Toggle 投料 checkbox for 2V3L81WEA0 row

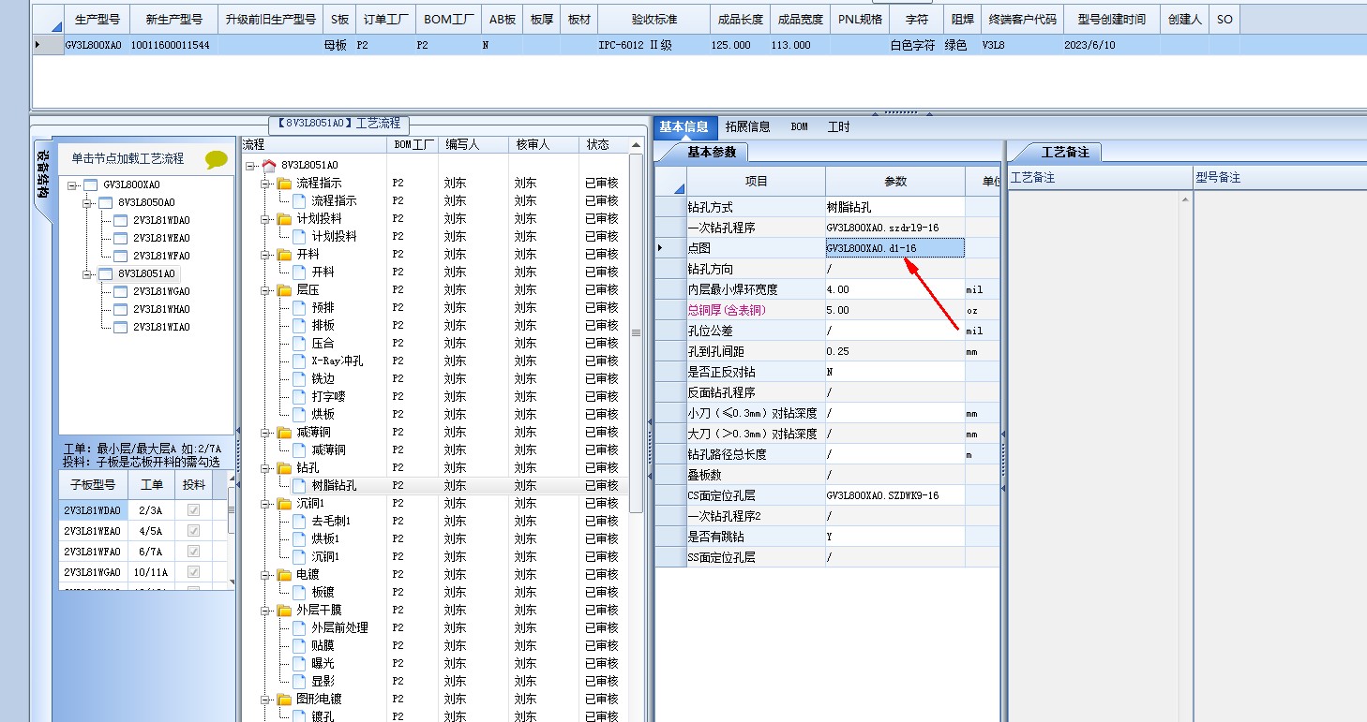pyautogui.click(x=194, y=531)
